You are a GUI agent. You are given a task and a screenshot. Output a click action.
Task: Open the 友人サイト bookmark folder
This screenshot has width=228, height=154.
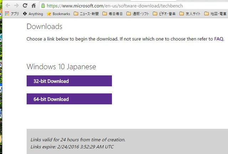click(190, 14)
